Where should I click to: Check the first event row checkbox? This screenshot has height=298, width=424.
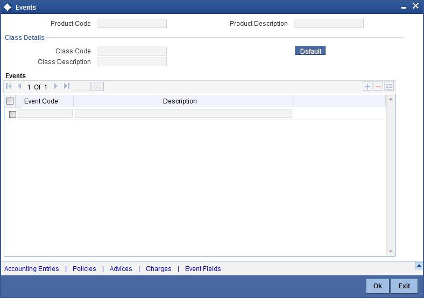point(12,114)
